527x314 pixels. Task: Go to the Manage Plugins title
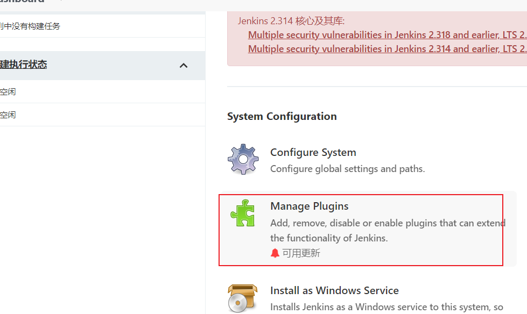(309, 206)
